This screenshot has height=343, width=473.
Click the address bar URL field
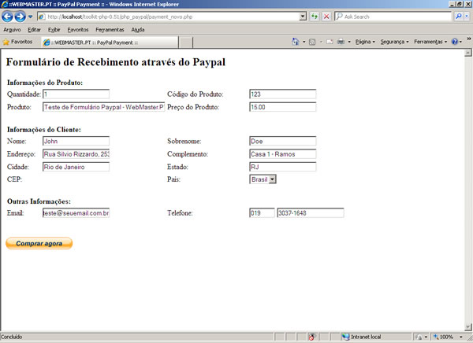(x=169, y=17)
